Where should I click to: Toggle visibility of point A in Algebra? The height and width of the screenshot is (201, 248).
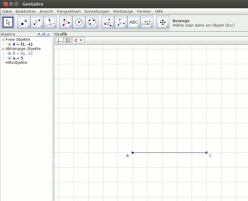(x=9, y=44)
